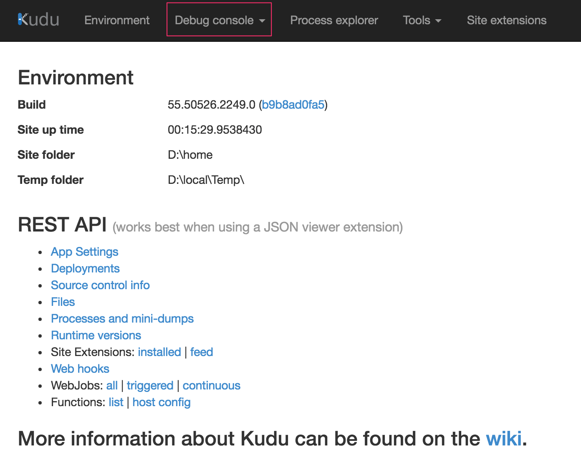Open the Debug console dropdown
The height and width of the screenshot is (463, 581).
coord(220,20)
